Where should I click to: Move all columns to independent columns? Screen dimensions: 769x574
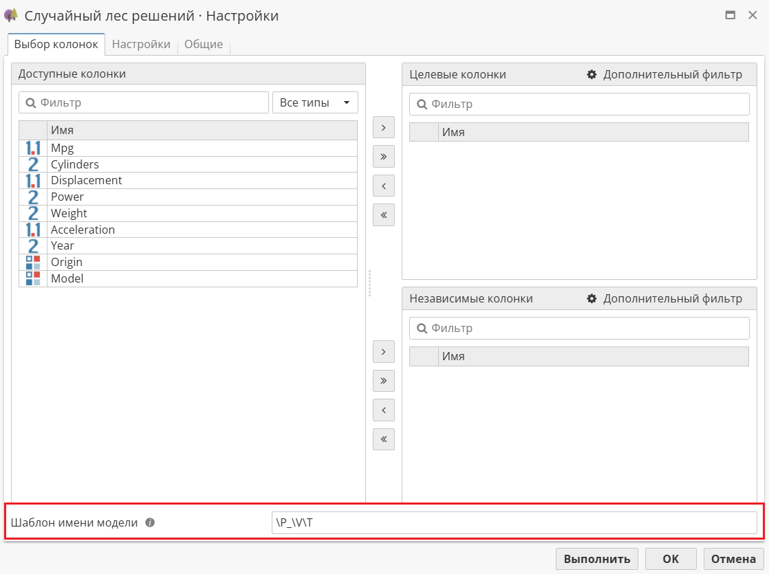pyautogui.click(x=384, y=381)
